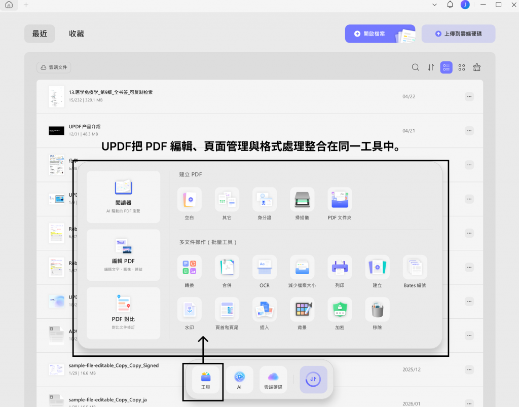The width and height of the screenshot is (519, 407).
Task: Select the batch 列印 print tool
Action: pos(340,267)
